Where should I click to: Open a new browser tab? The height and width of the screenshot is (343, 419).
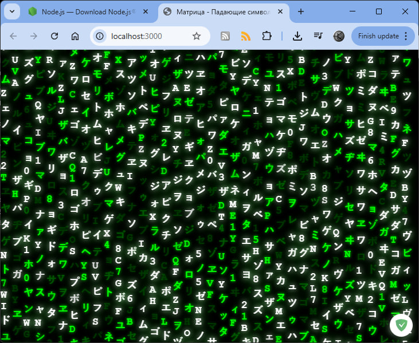coord(300,11)
